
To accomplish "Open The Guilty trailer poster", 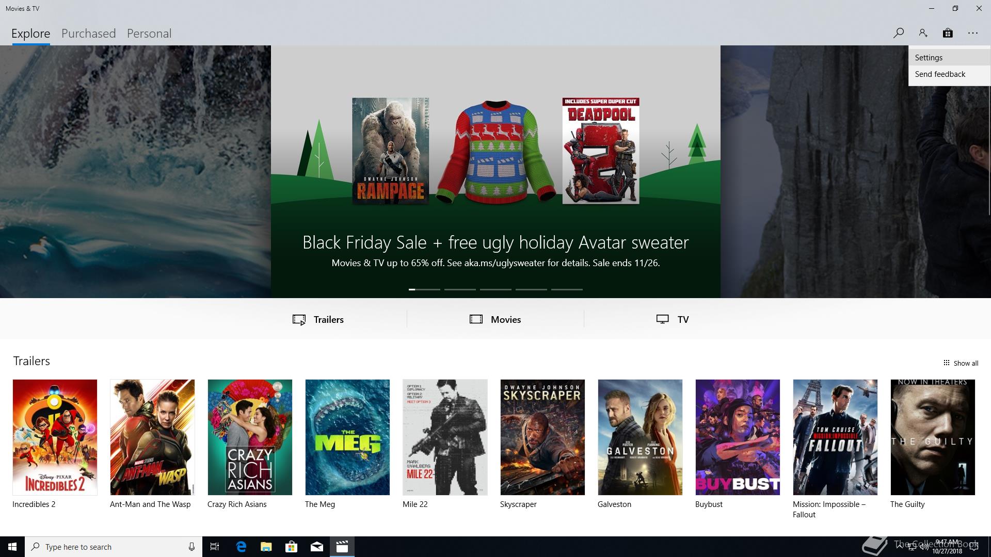I will (x=933, y=437).
